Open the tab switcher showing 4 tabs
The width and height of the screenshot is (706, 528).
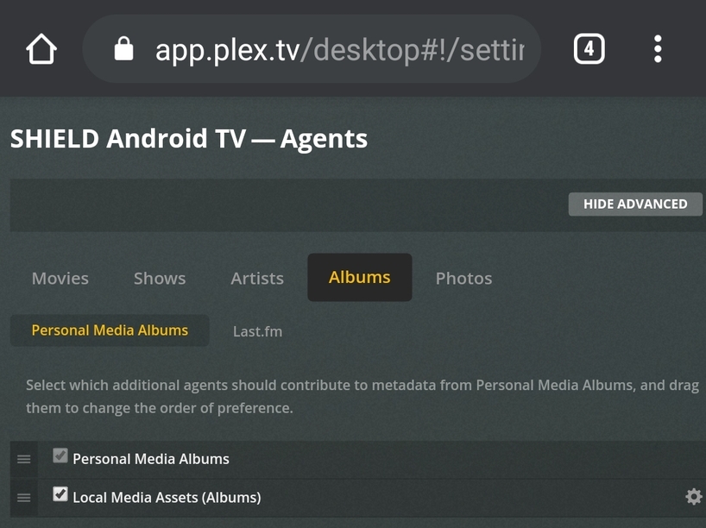click(589, 49)
